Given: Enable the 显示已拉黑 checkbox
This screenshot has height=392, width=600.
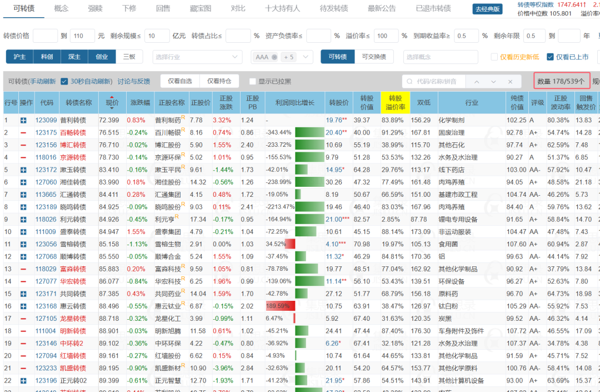Looking at the screenshot, I should (x=252, y=81).
